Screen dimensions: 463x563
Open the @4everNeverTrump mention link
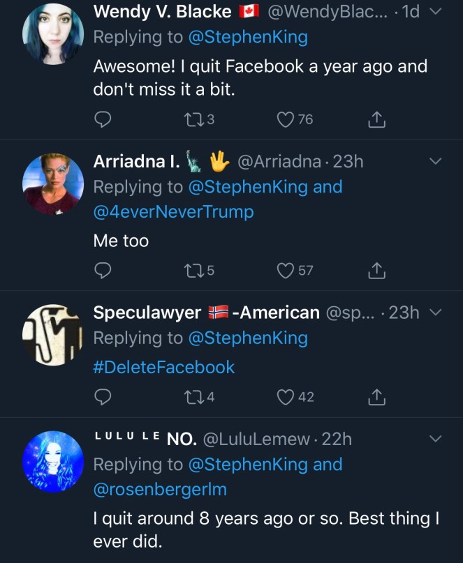[x=173, y=211]
